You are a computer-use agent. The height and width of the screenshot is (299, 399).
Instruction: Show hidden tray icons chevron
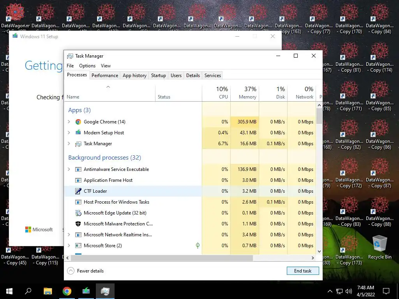pyautogui.click(x=330, y=291)
